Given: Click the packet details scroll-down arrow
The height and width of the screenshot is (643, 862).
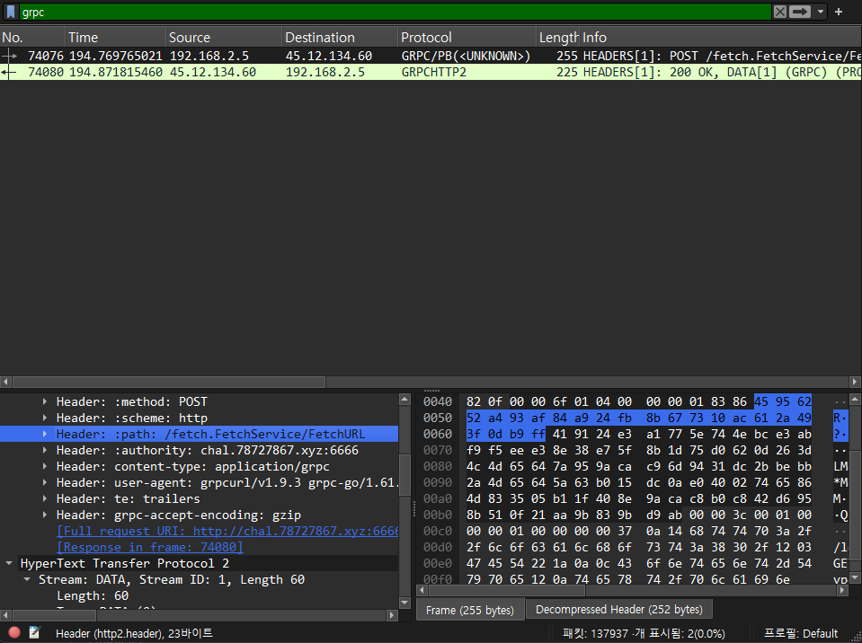Looking at the screenshot, I should [x=404, y=603].
